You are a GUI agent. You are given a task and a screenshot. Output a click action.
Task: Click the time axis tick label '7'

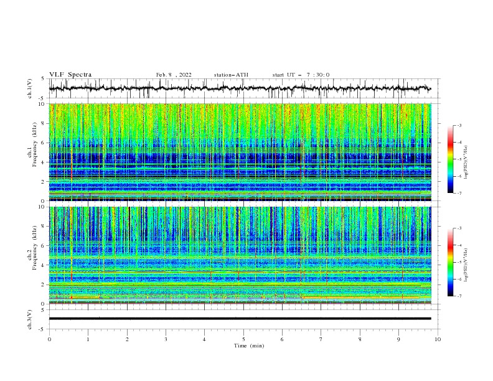321,339
